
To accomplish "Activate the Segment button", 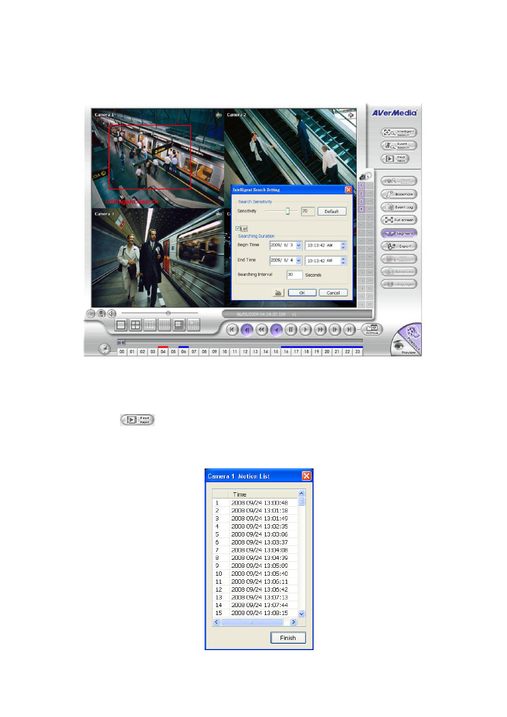I will (x=399, y=233).
